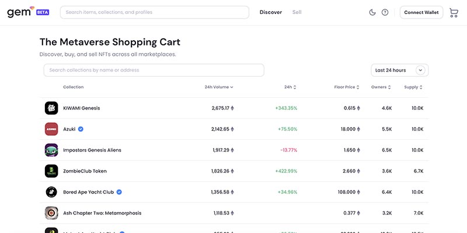Click The Metaverse Shopping Cart heading
The height and width of the screenshot is (233, 467).
[110, 42]
